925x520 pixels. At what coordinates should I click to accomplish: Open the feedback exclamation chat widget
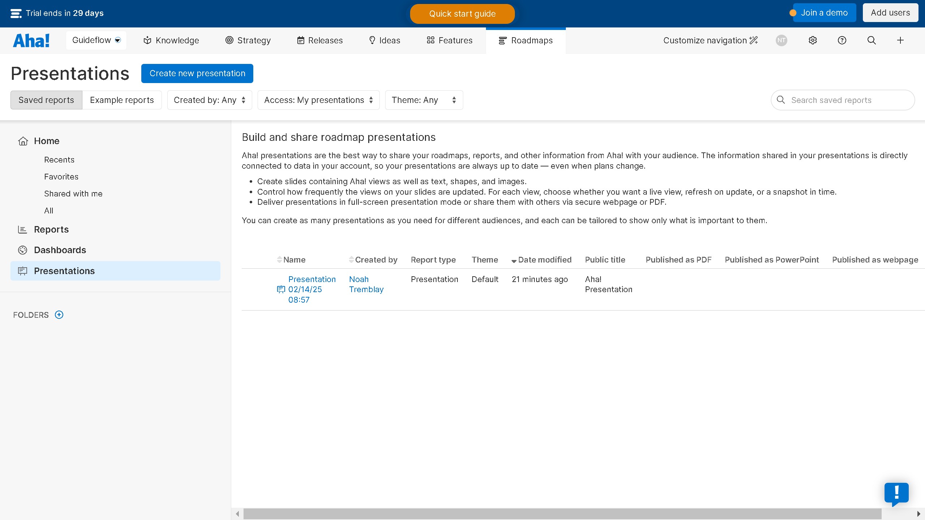click(x=896, y=493)
